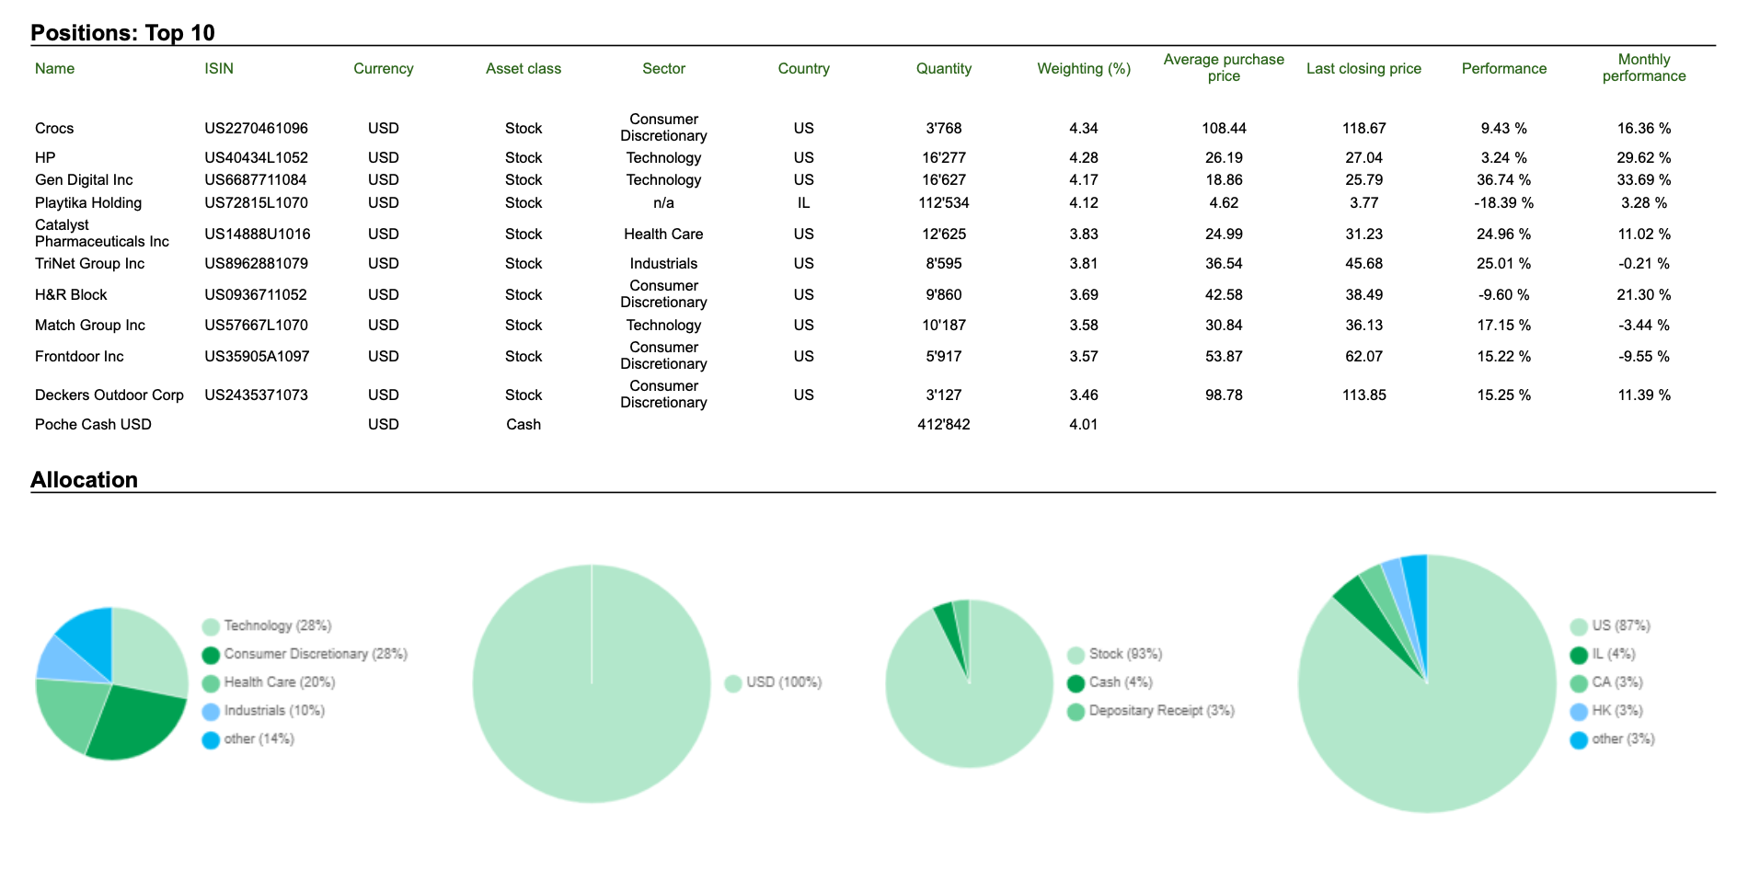
Task: Select the Crocs position row name
Action: coord(54,129)
